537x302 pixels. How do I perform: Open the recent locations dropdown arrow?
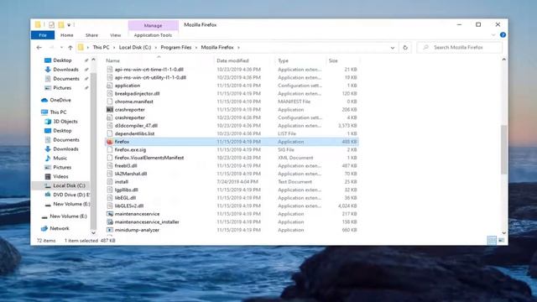61,48
